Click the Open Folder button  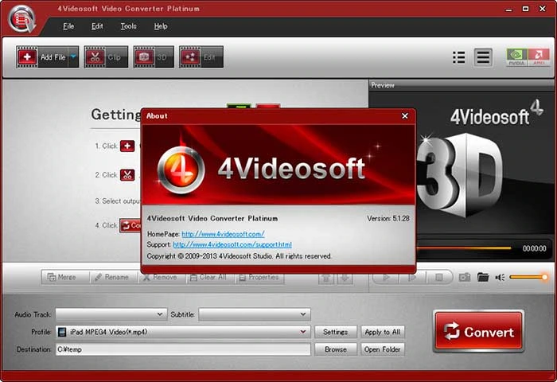(383, 349)
